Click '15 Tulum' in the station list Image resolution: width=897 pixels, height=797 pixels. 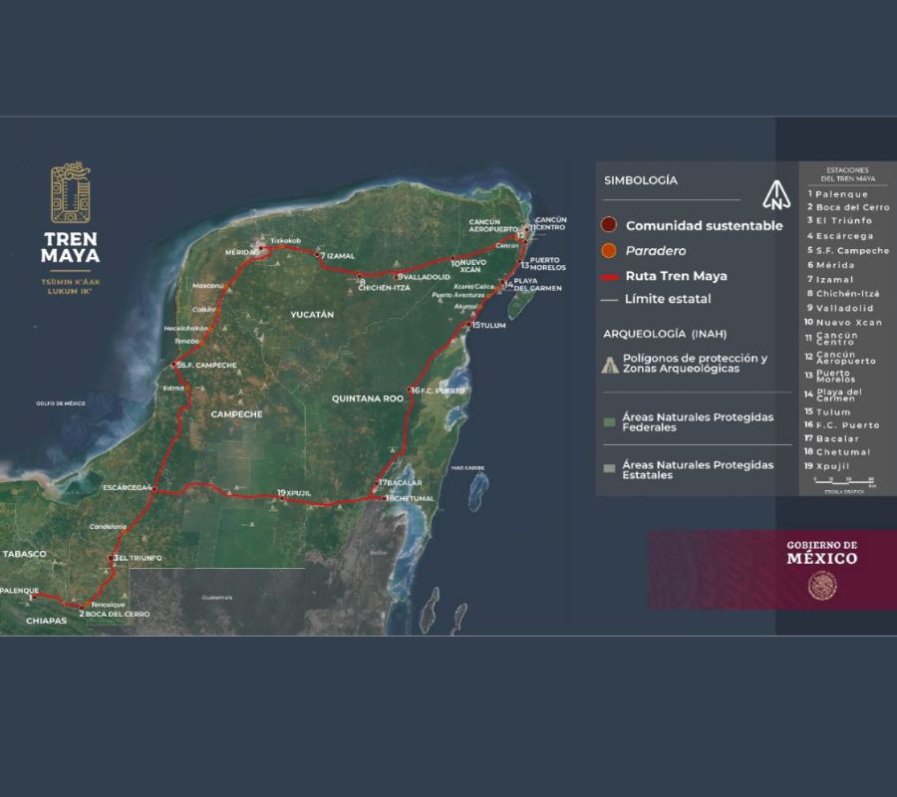pos(827,411)
